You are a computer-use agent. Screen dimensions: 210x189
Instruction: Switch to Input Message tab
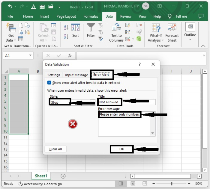(76, 75)
